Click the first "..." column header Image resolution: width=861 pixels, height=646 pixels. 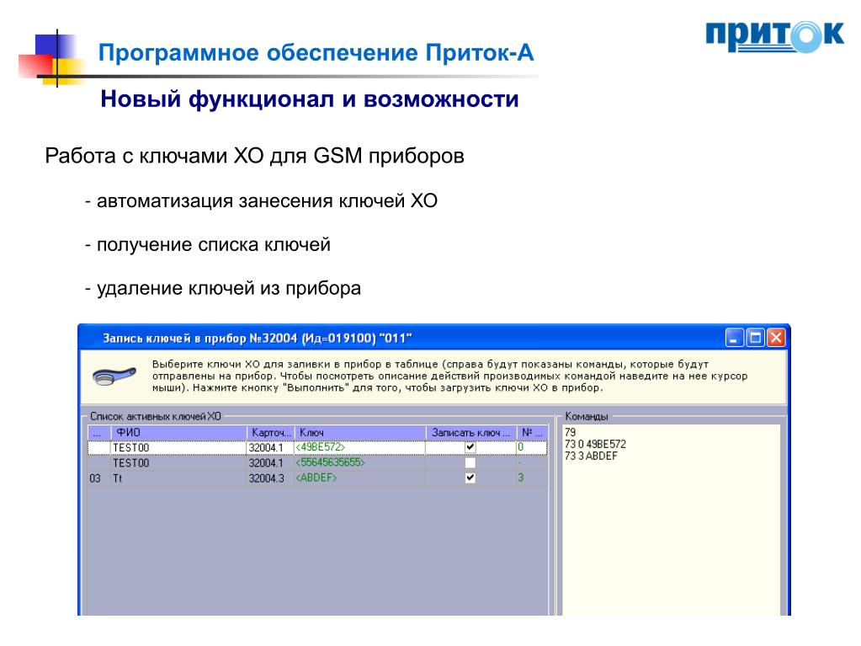(x=99, y=433)
